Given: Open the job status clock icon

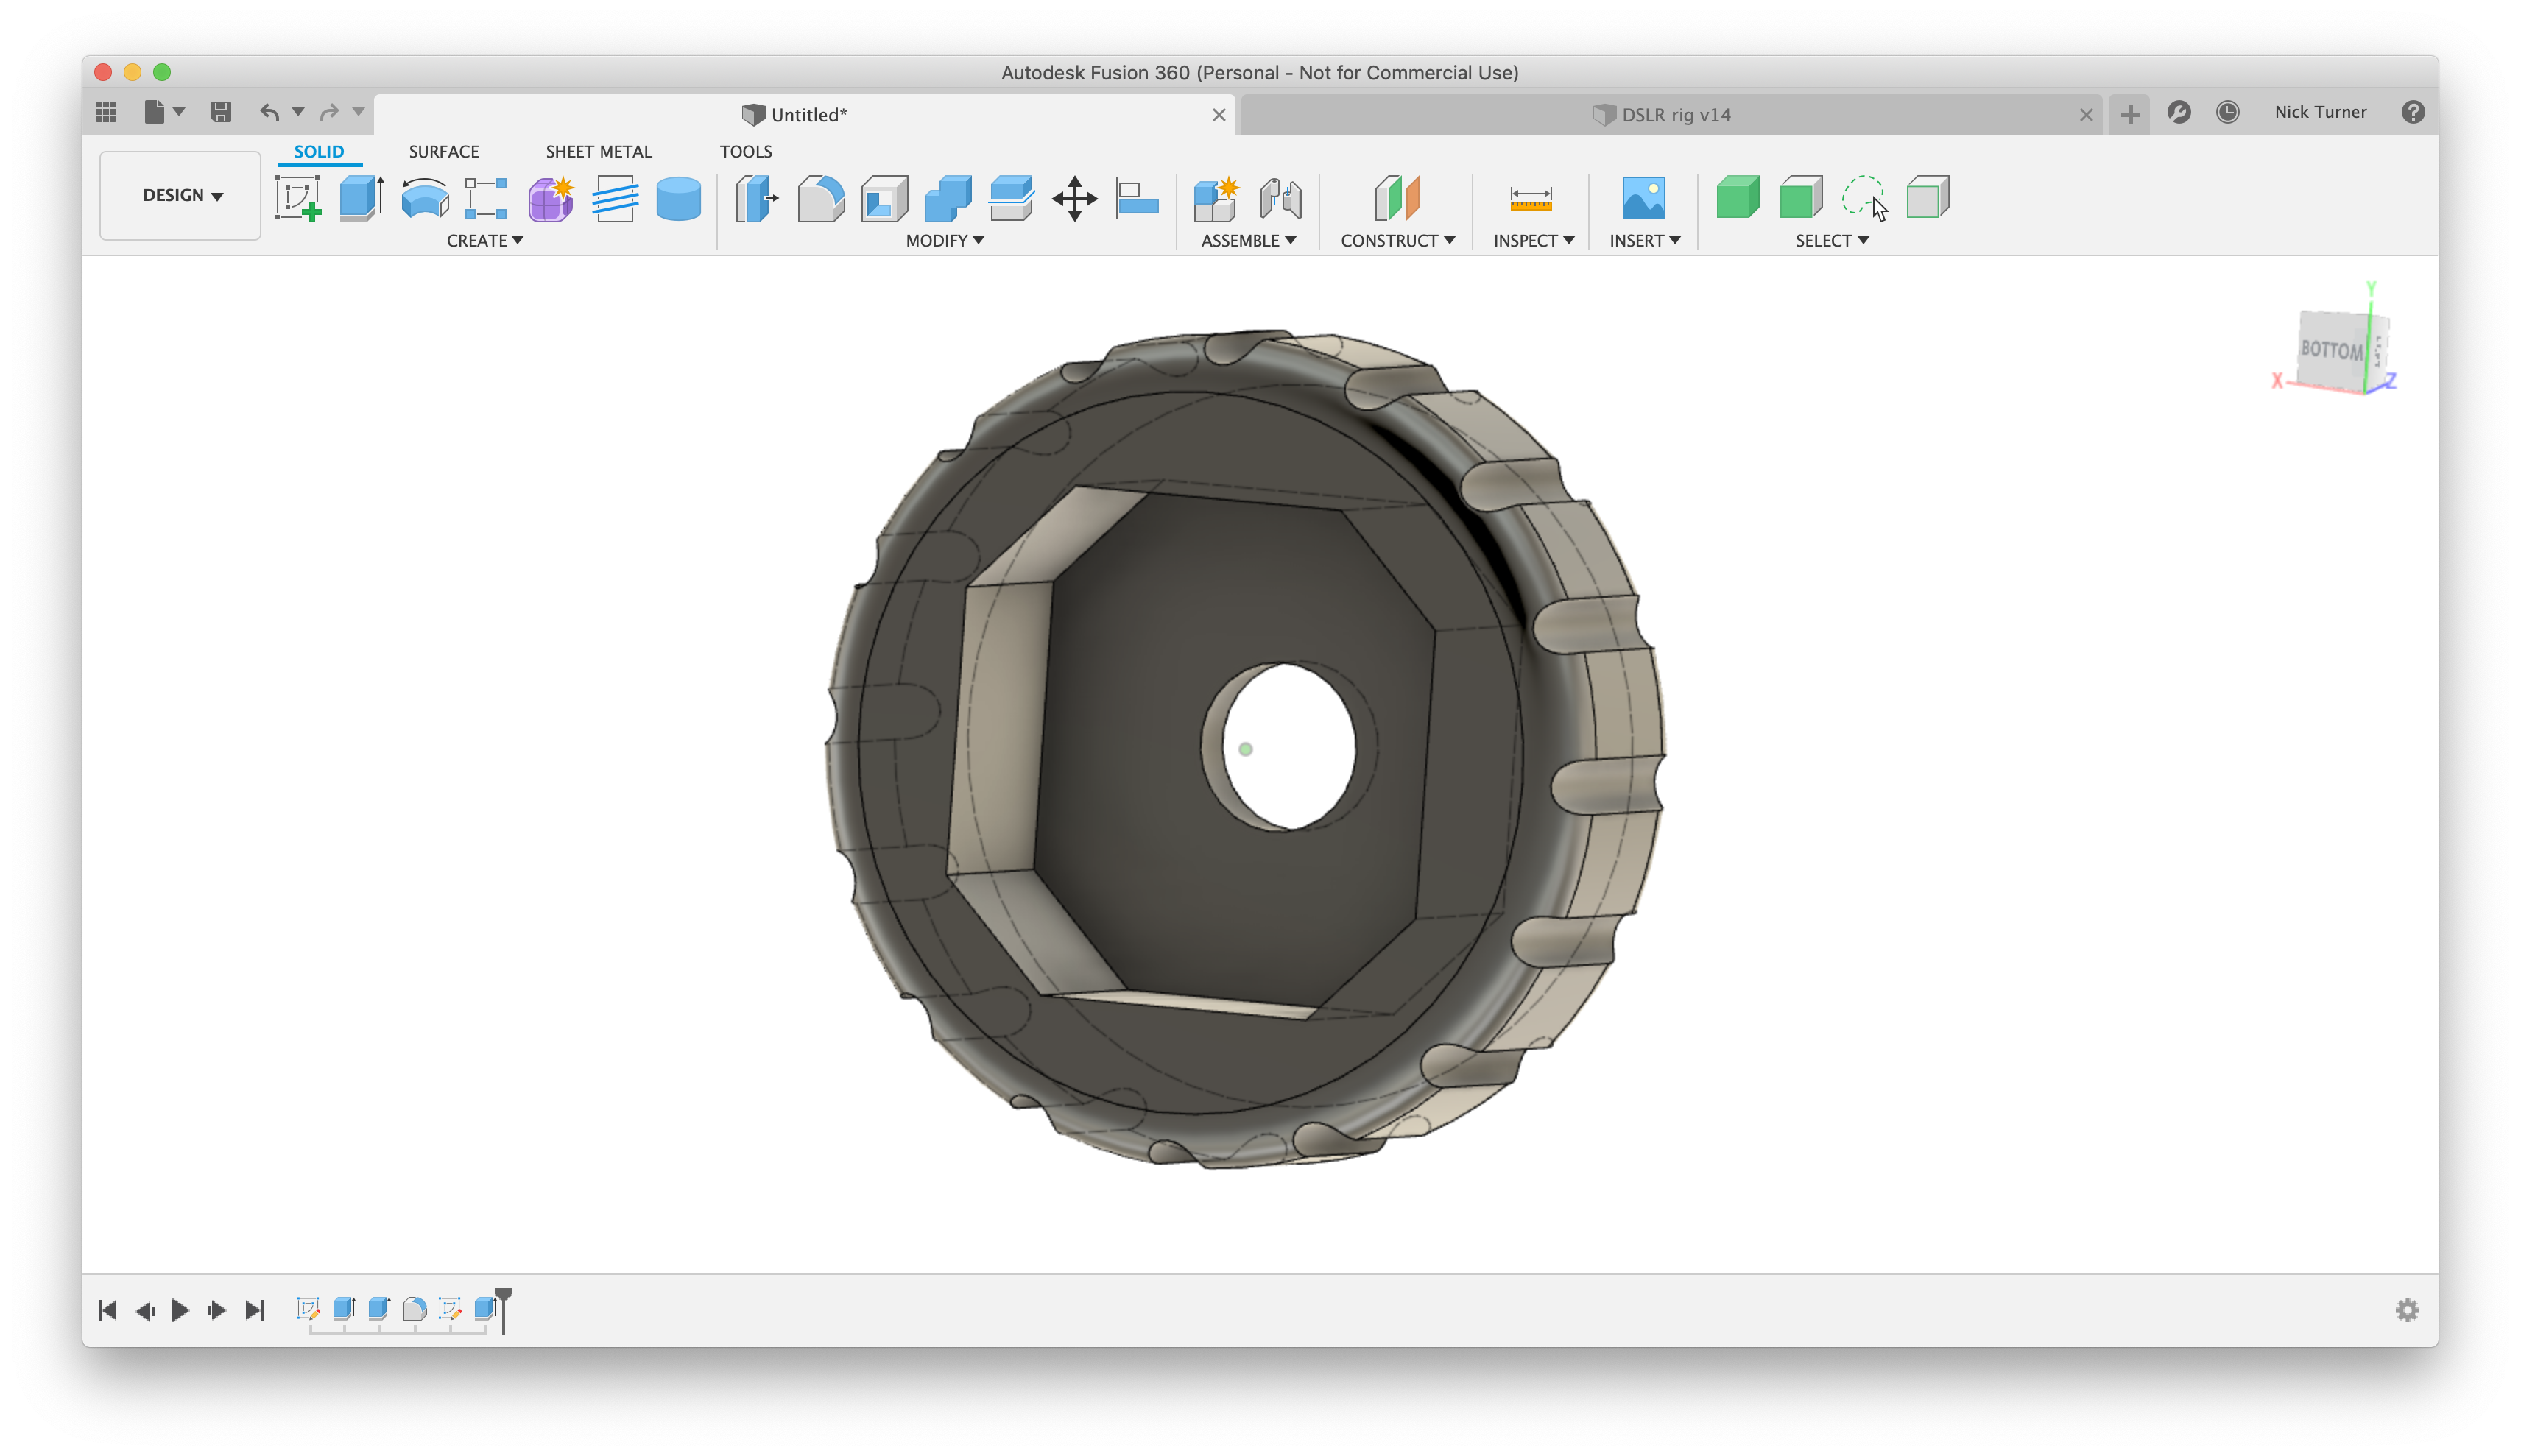Looking at the screenshot, I should [2227, 112].
